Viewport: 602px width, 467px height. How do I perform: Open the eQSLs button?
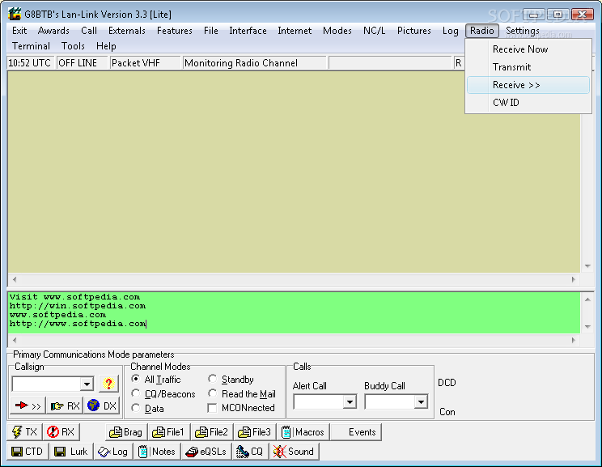pyautogui.click(x=206, y=452)
